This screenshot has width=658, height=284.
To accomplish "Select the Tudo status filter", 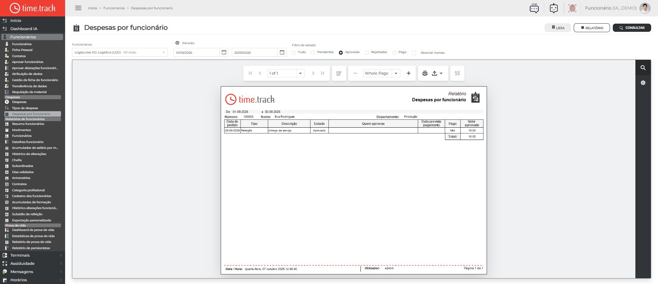I will (x=294, y=53).
